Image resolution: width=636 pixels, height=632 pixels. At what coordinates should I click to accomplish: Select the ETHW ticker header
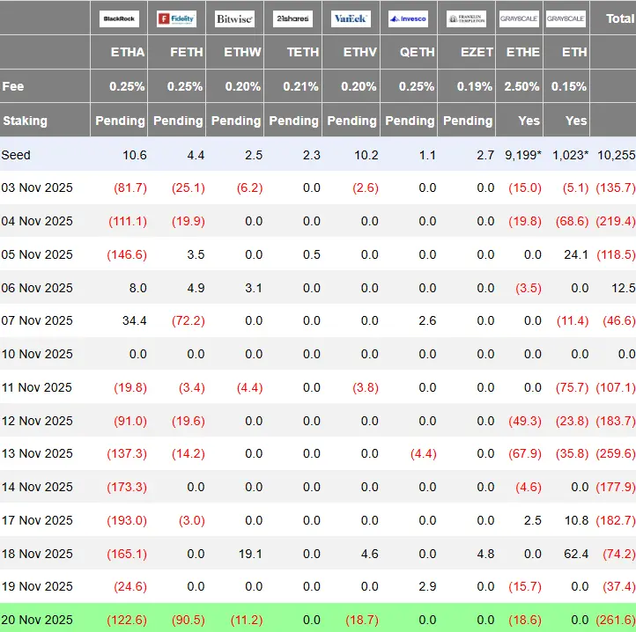coord(242,52)
